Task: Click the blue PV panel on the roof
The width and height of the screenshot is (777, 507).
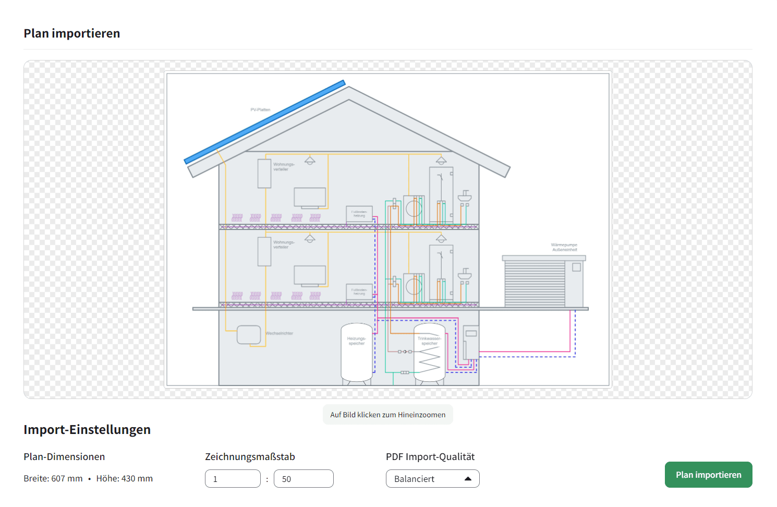Action: point(265,122)
